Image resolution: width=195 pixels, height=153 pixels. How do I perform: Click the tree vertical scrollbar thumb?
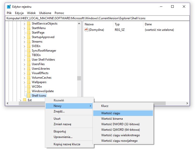[x=79, y=78]
